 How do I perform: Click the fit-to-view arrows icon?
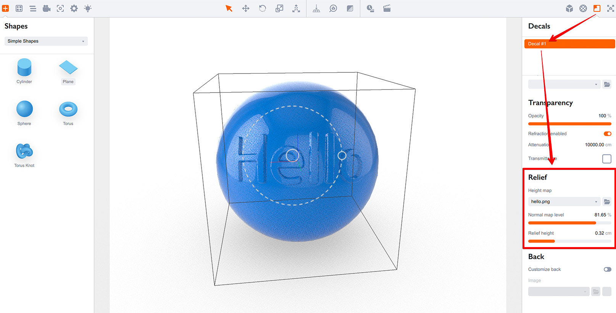pyautogui.click(x=611, y=8)
